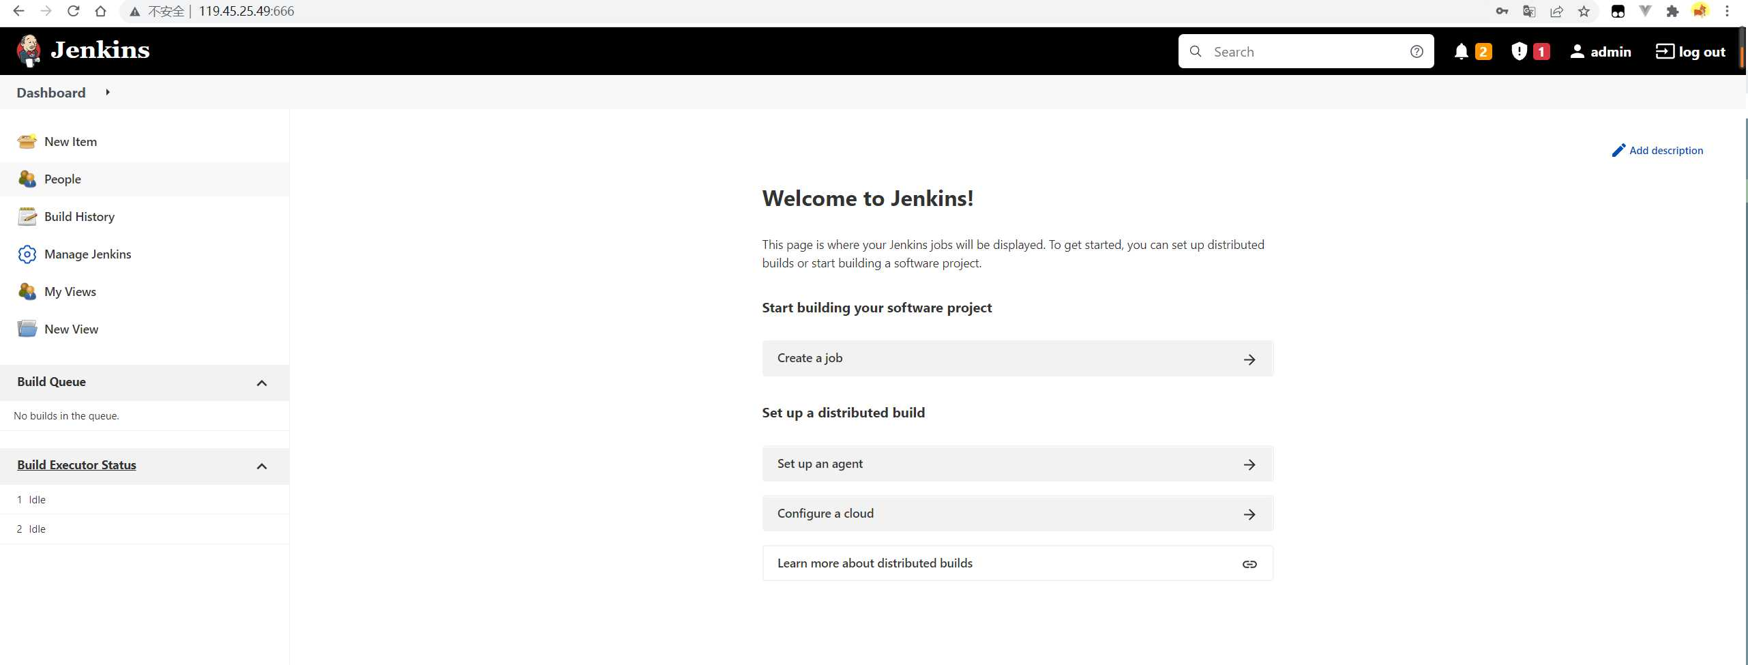Open the notifications bell icon
This screenshot has height=665, width=1748.
click(x=1461, y=52)
